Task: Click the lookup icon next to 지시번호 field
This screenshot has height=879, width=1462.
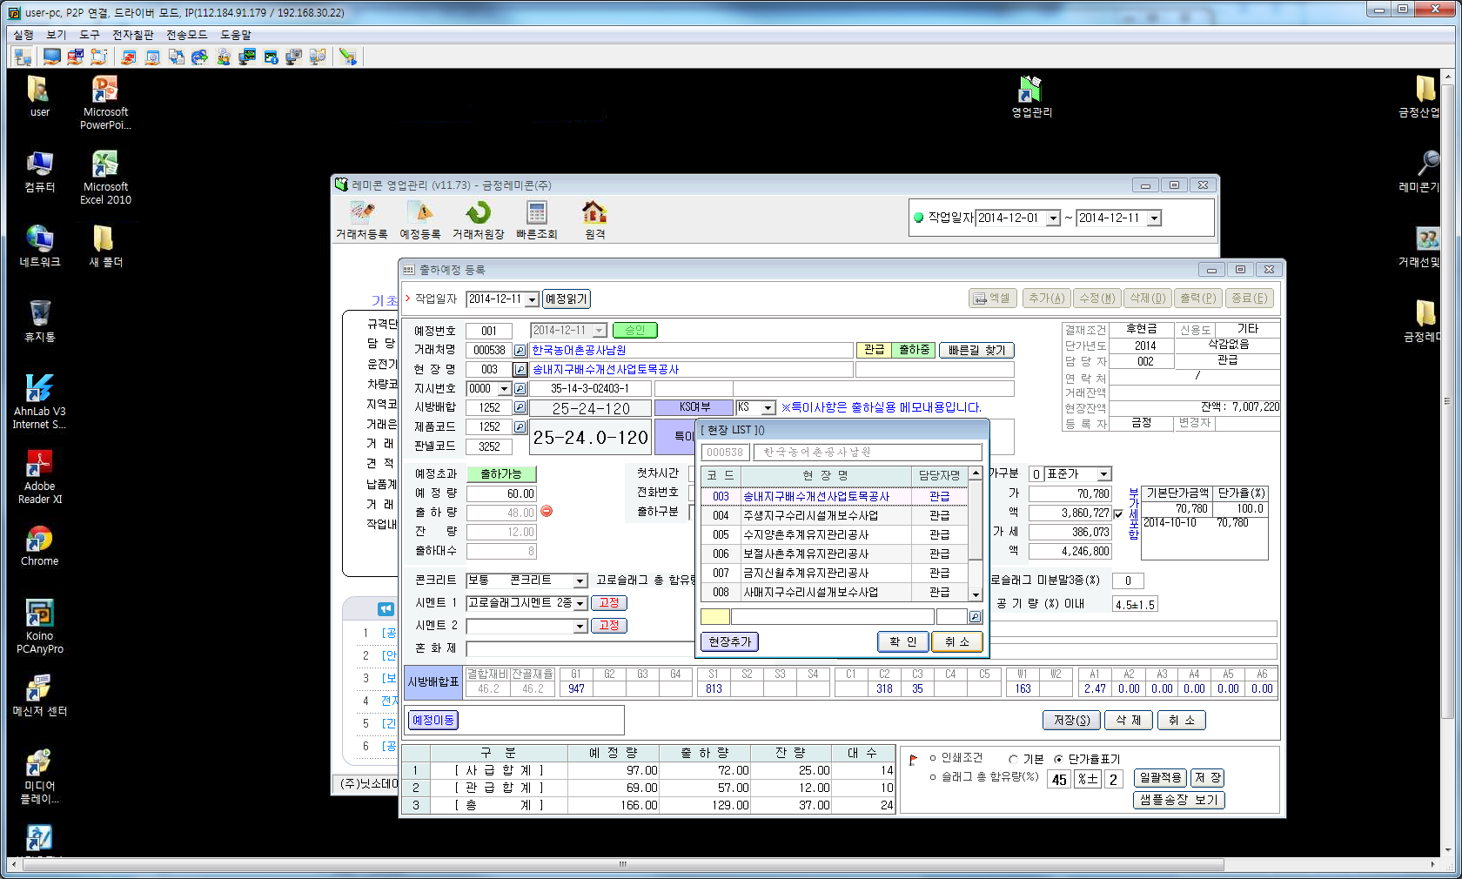Action: click(x=520, y=388)
